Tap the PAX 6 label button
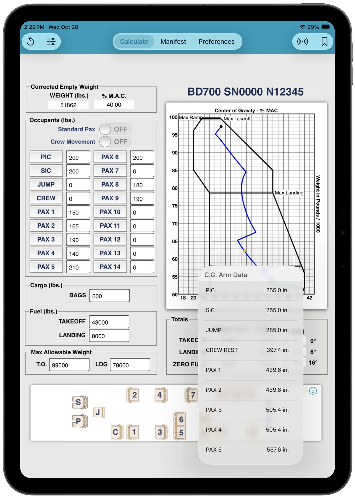The height and width of the screenshot is (499, 355). [x=110, y=157]
